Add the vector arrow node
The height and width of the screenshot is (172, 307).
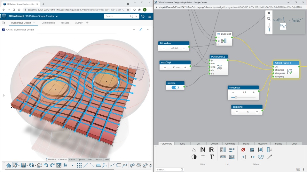click(269, 157)
